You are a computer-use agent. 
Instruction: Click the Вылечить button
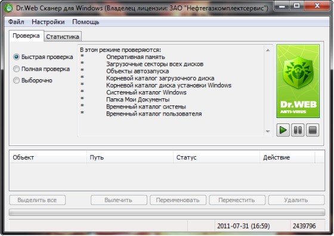coord(119,200)
